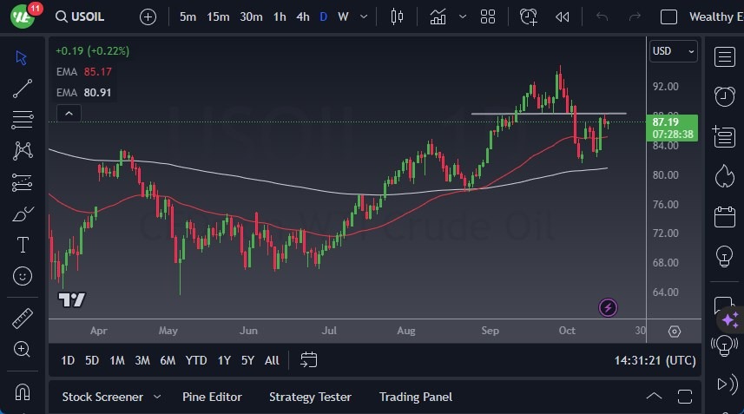Screen dimensions: 744x414
Task: Open the brush drawing tool
Action: point(23,214)
